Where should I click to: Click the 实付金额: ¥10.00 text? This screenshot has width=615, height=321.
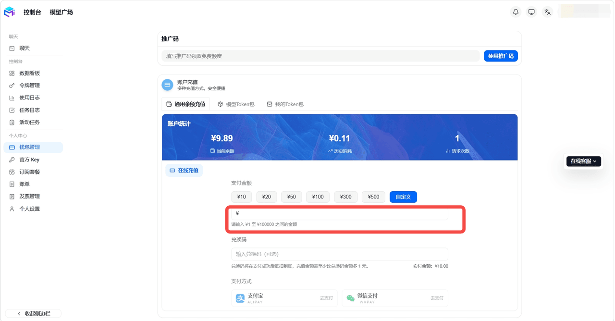pos(430,266)
